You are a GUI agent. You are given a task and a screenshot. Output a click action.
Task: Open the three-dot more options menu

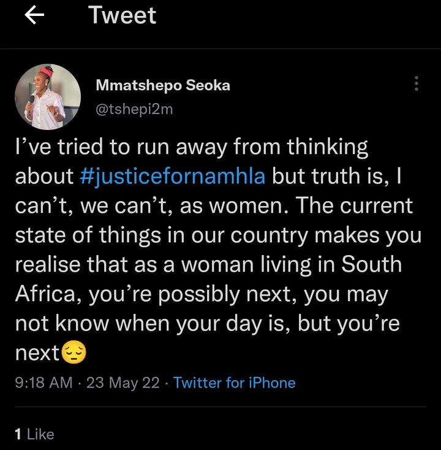(x=417, y=83)
